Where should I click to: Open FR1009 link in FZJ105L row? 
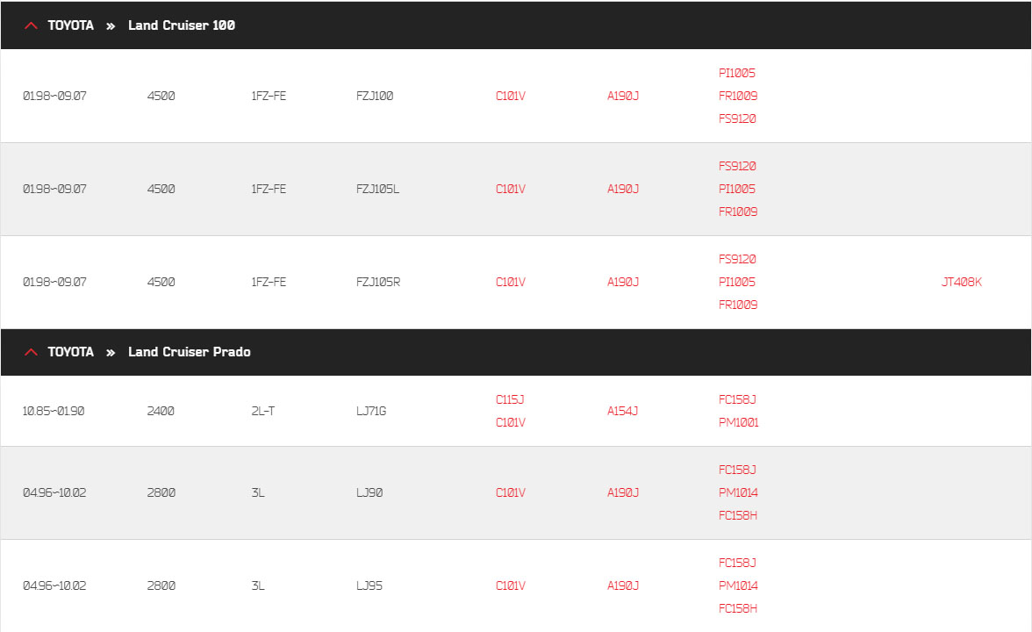[x=737, y=212]
